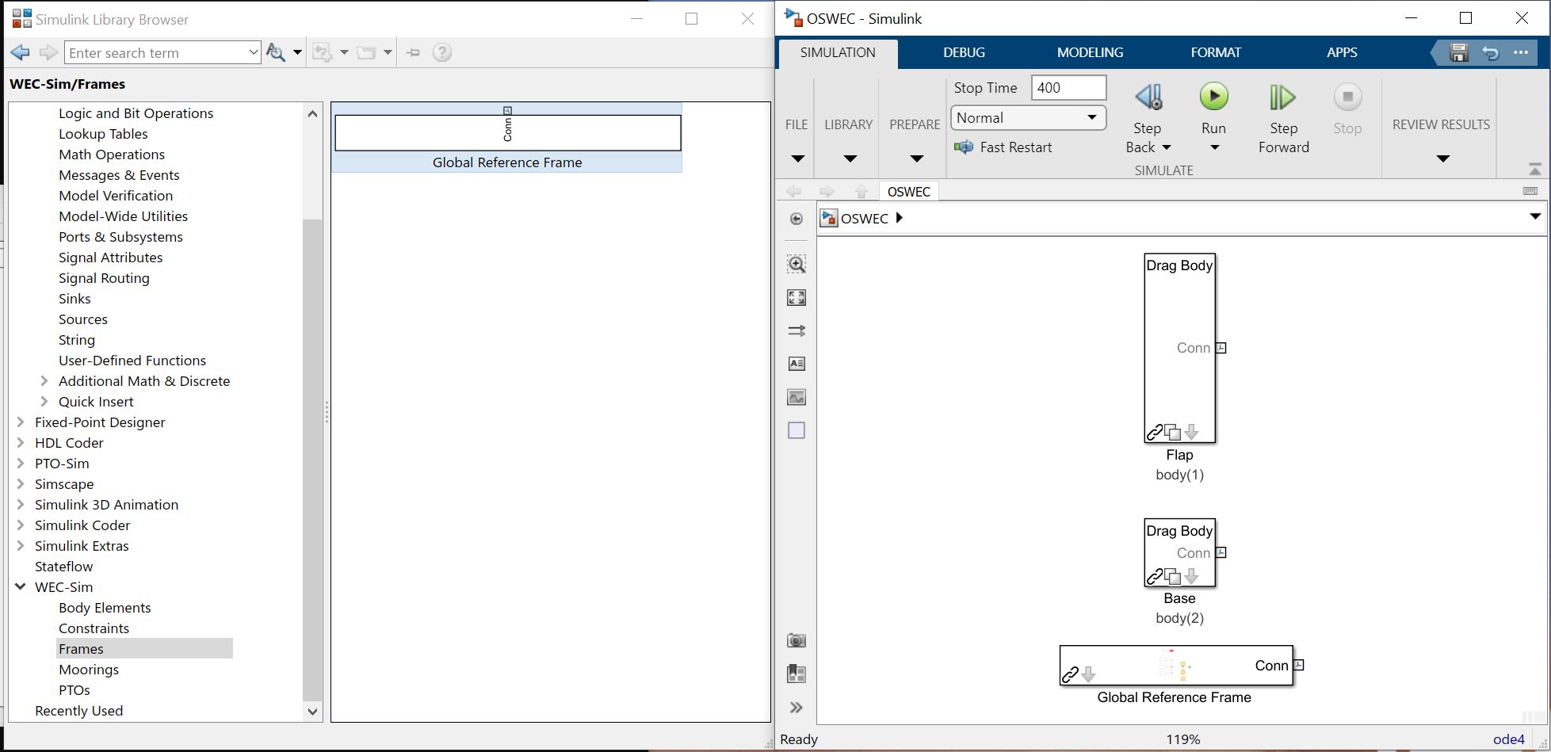Image resolution: width=1551 pixels, height=752 pixels.
Task: Select the Flap body(1) block
Action: (1179, 348)
